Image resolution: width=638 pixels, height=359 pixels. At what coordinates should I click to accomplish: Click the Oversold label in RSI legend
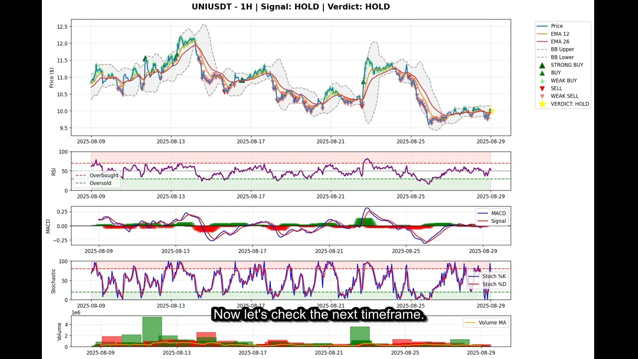(101, 183)
